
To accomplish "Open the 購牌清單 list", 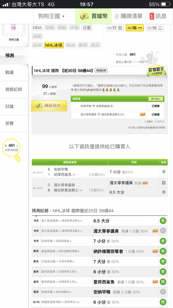I will [x=128, y=16].
